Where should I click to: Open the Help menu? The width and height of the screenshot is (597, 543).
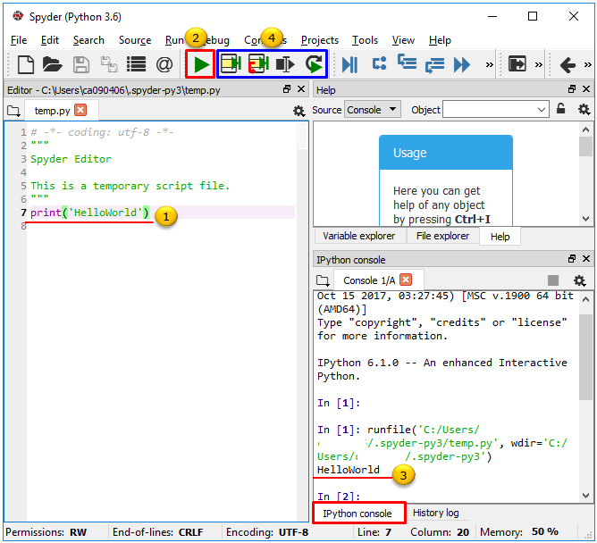[x=440, y=40]
